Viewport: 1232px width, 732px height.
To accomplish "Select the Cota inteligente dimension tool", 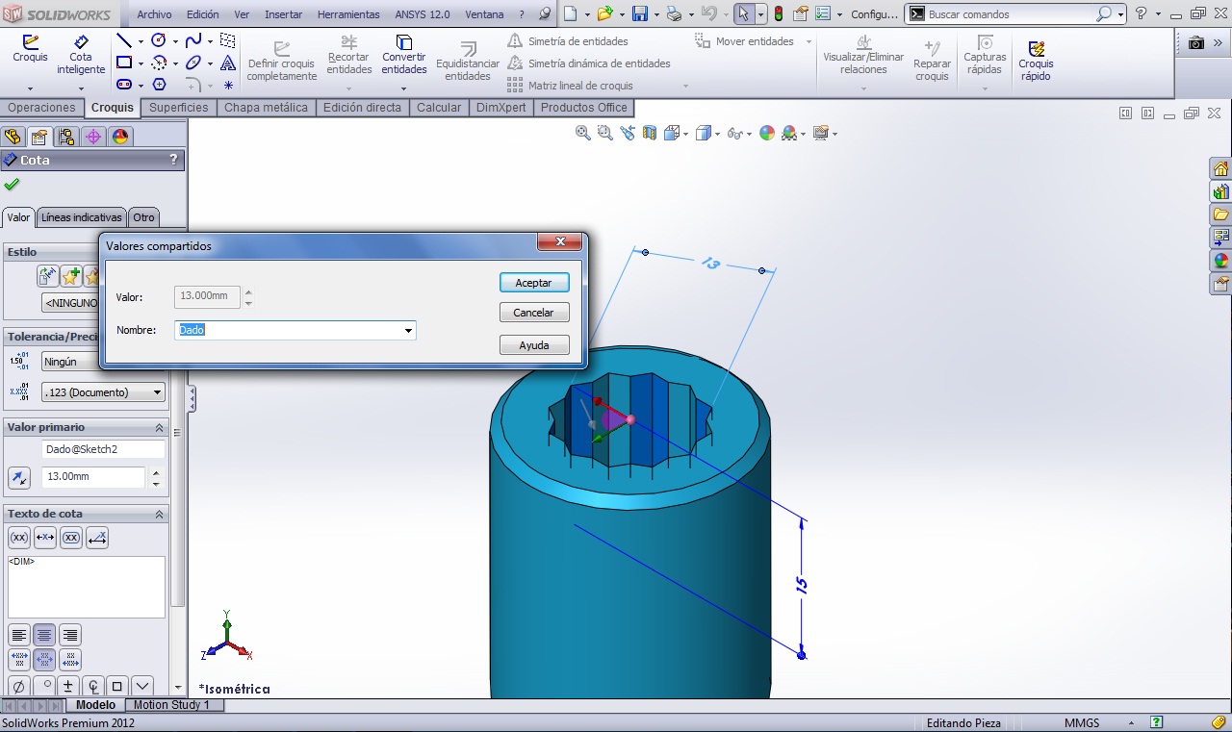I will point(81,42).
